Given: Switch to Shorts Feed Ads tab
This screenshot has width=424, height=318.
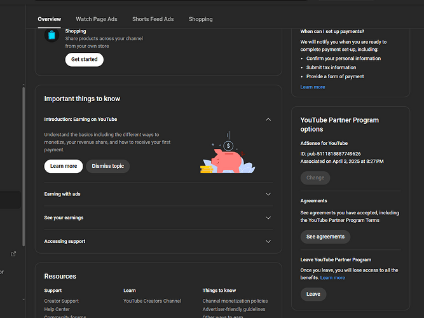Looking at the screenshot, I should pyautogui.click(x=153, y=19).
